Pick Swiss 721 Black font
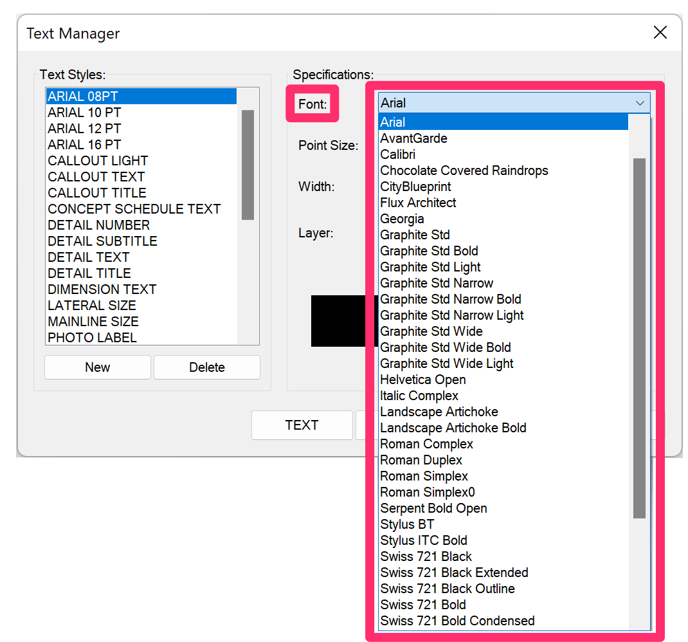The height and width of the screenshot is (642, 688). click(x=503, y=556)
